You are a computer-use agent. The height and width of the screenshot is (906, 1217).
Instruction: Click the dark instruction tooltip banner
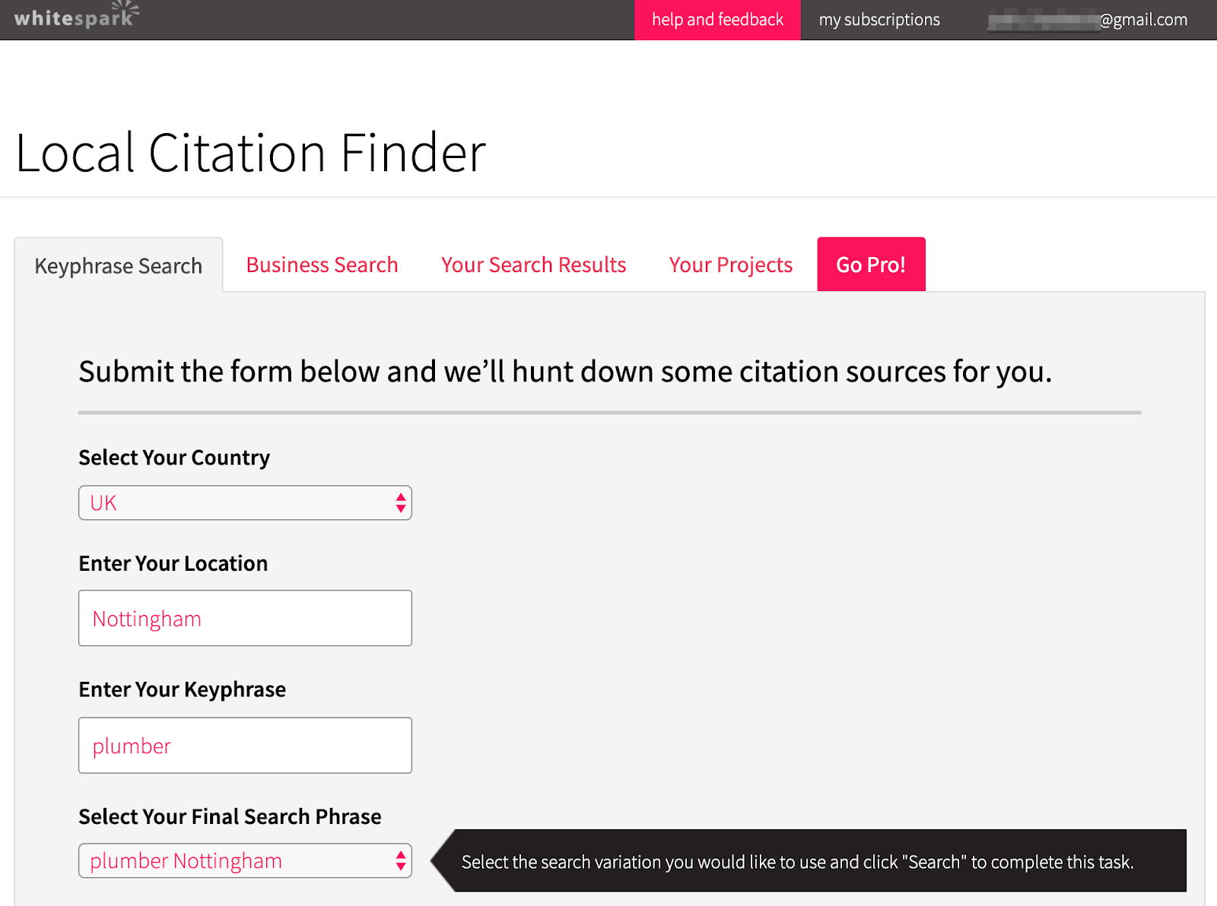797,861
